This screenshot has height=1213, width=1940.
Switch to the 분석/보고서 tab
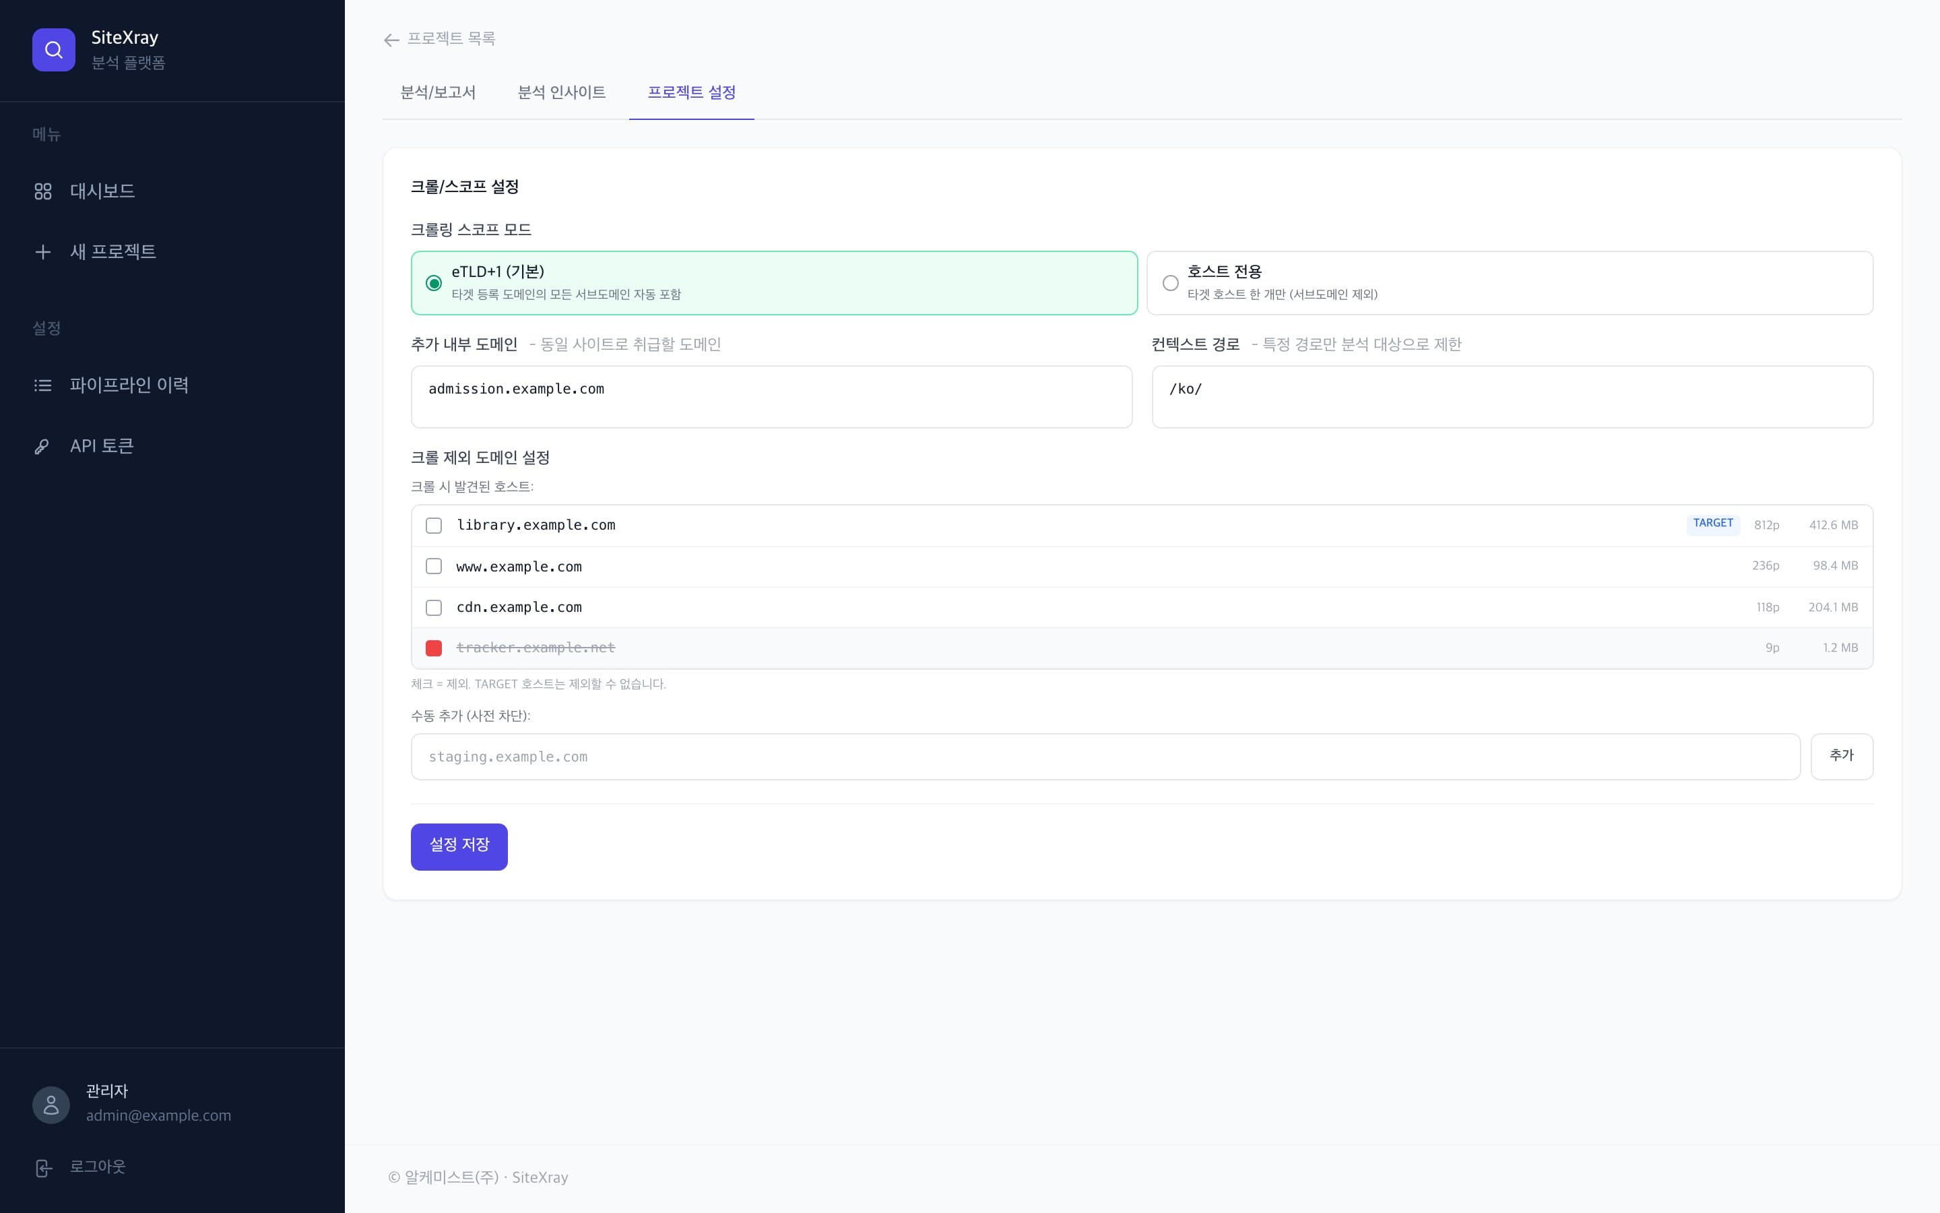click(438, 93)
